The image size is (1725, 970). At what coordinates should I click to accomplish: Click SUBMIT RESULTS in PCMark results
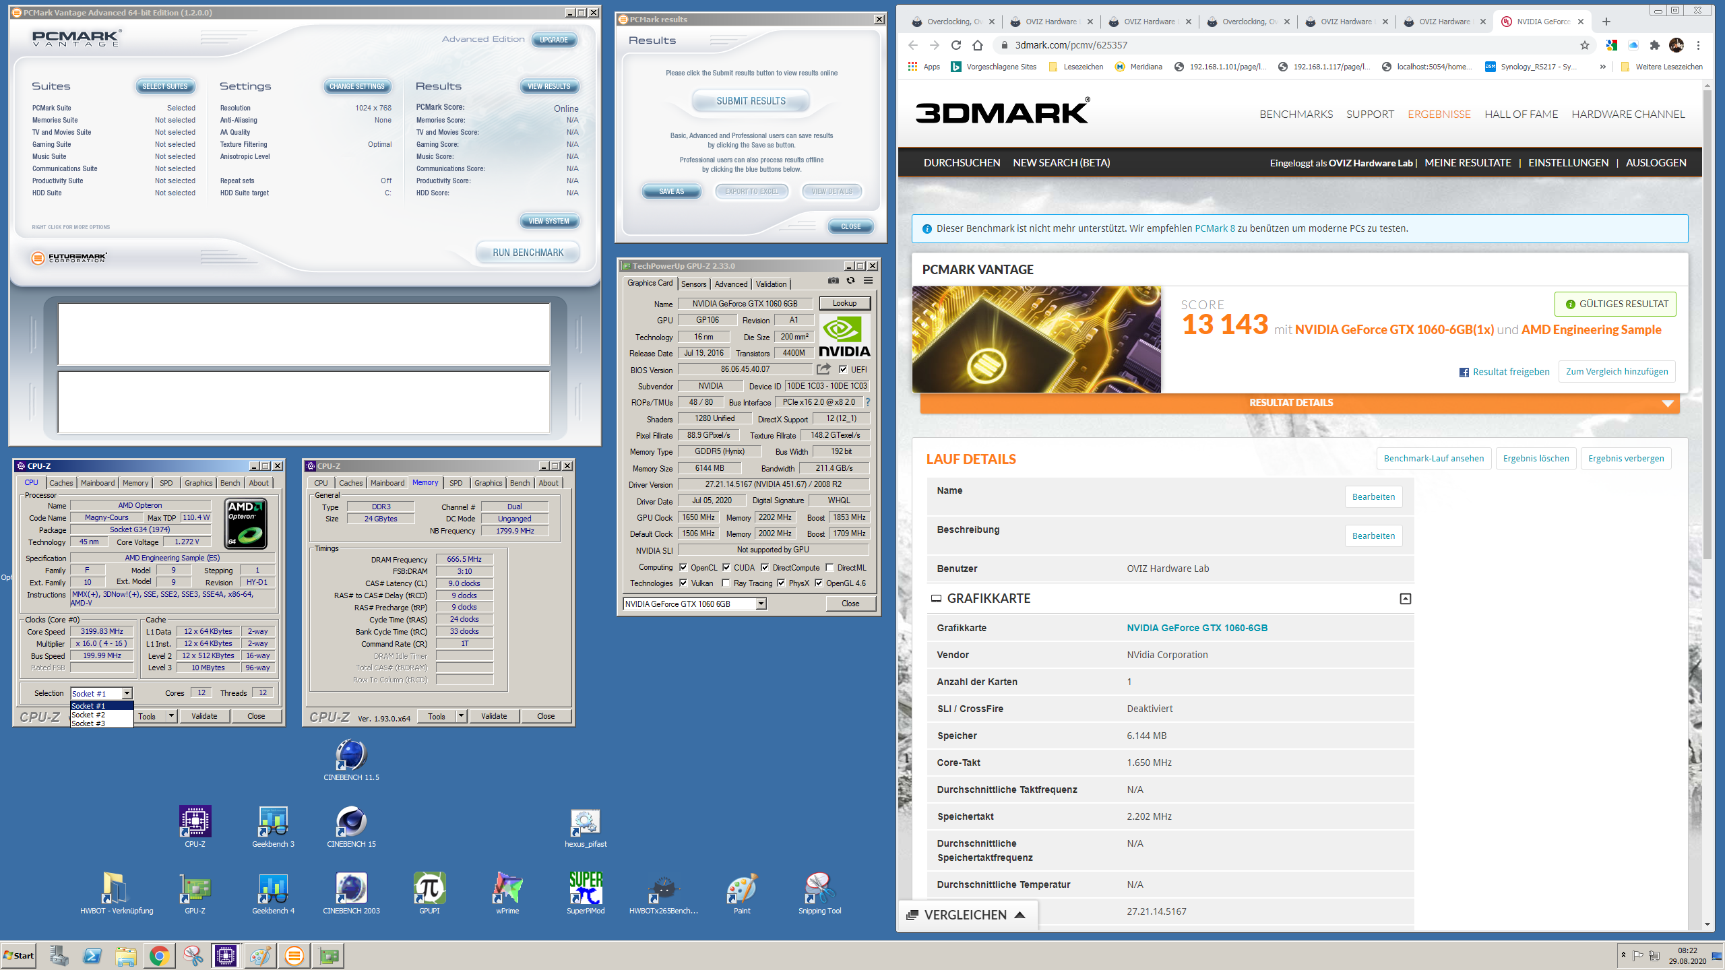(751, 101)
